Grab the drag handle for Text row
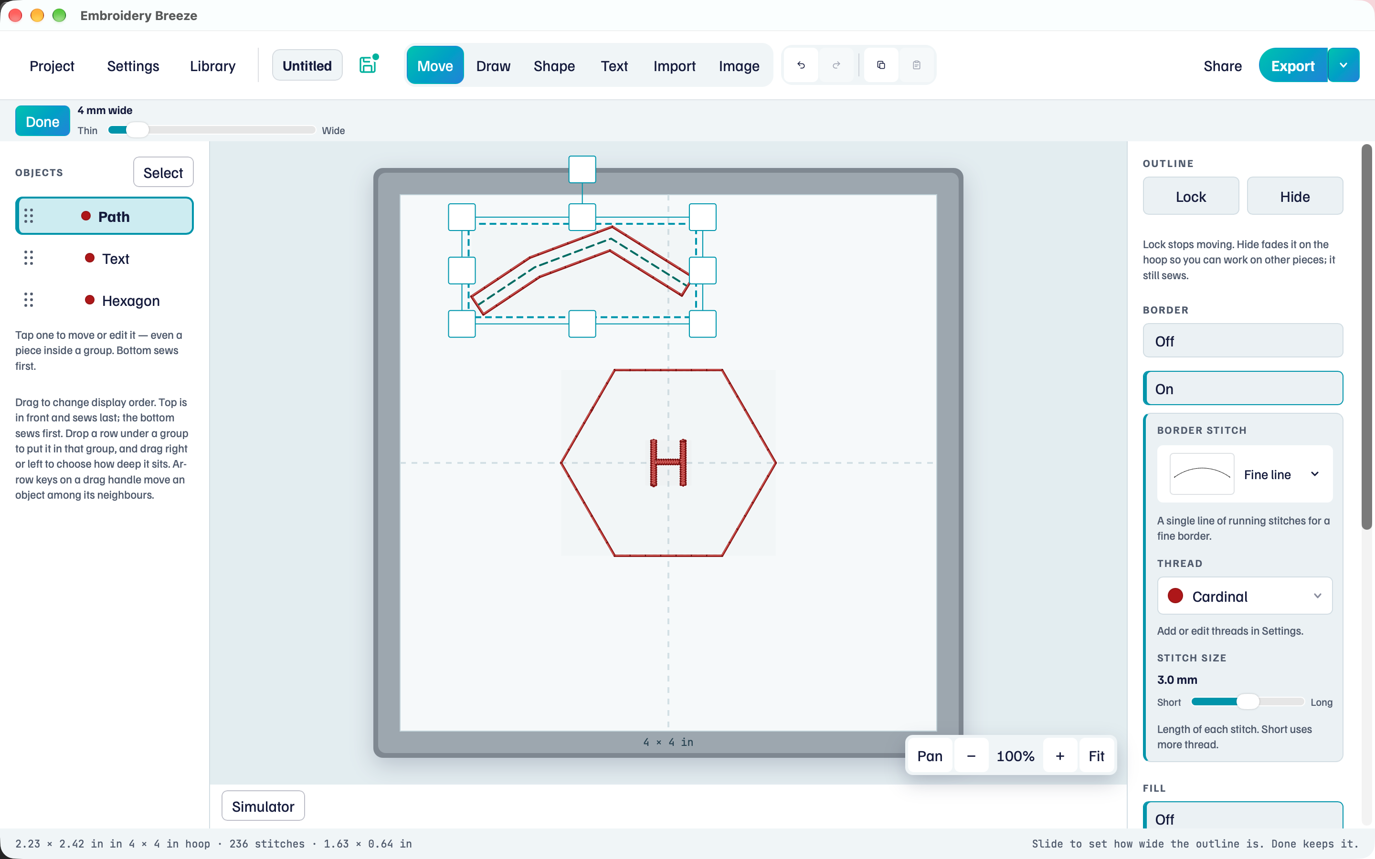Screen dimensions: 1375x859 coord(29,258)
